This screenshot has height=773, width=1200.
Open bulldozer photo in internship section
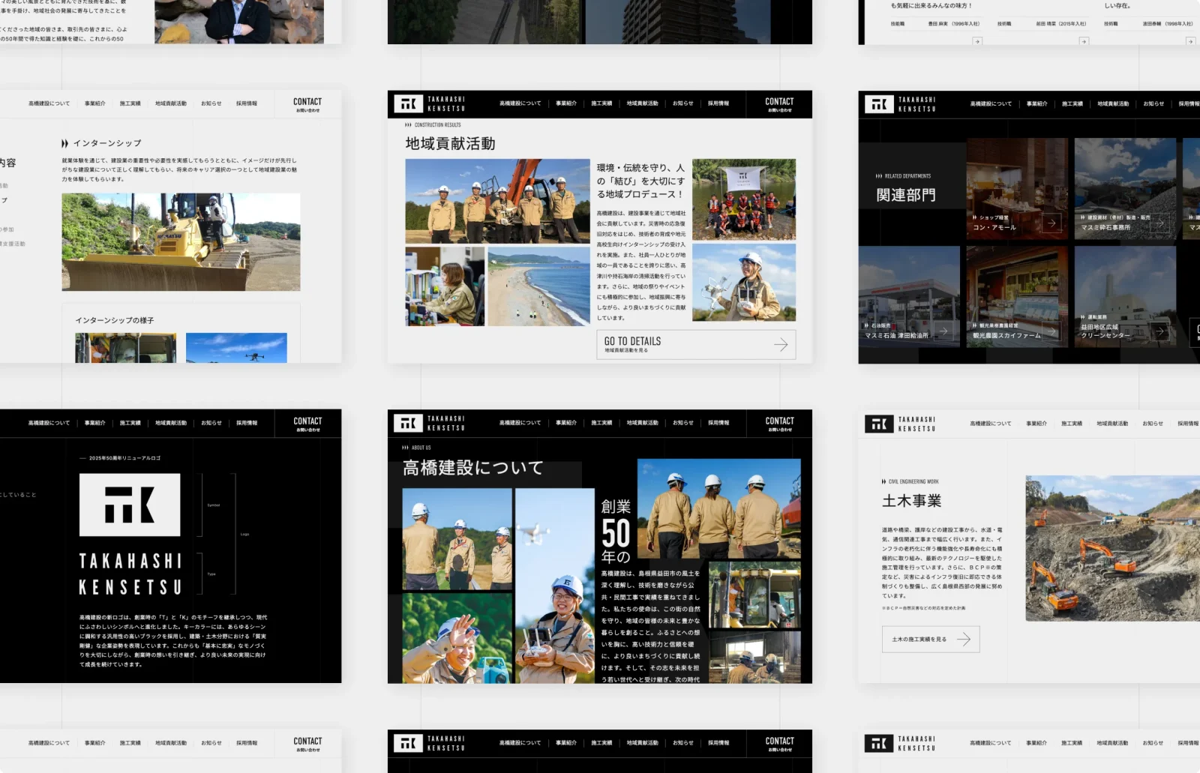181,242
